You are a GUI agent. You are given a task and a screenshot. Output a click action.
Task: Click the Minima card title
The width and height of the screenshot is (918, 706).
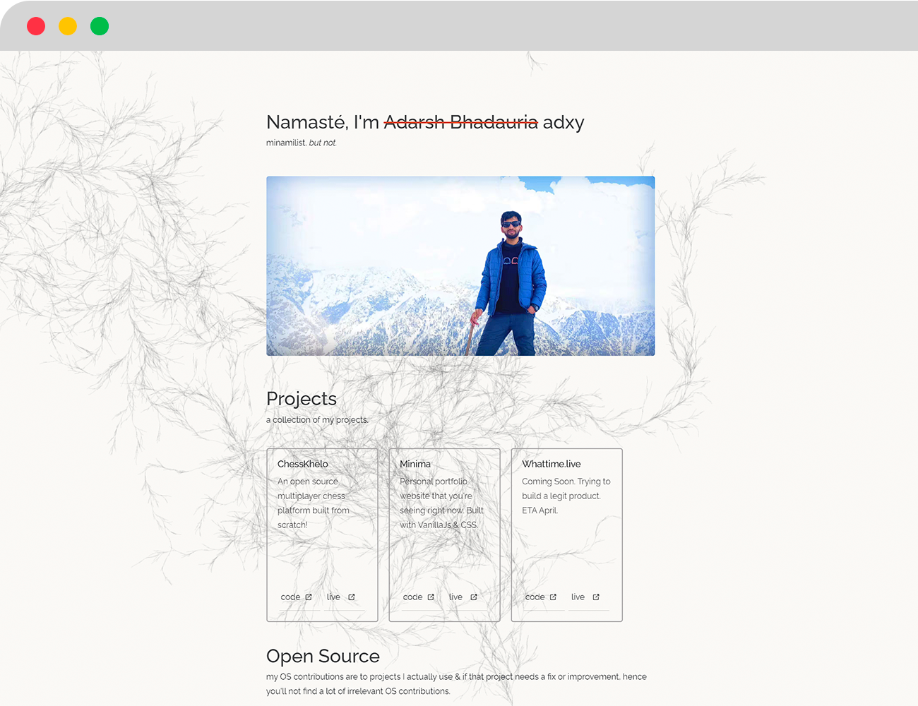pos(415,464)
